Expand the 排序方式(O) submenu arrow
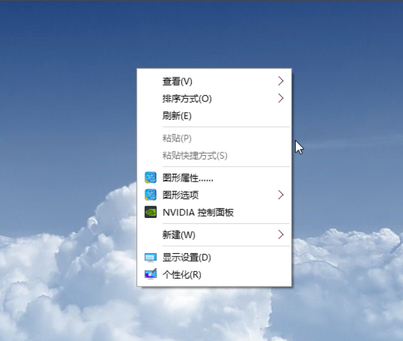The image size is (403, 341). pyautogui.click(x=281, y=98)
